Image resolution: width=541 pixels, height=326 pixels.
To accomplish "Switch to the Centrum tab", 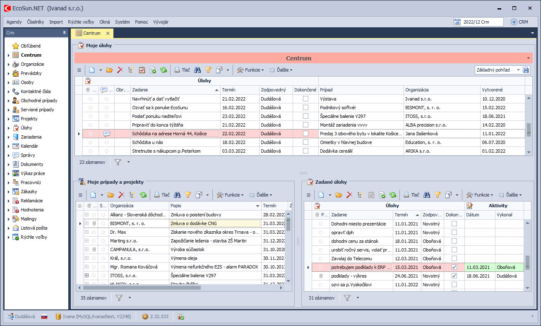I will click(x=91, y=33).
